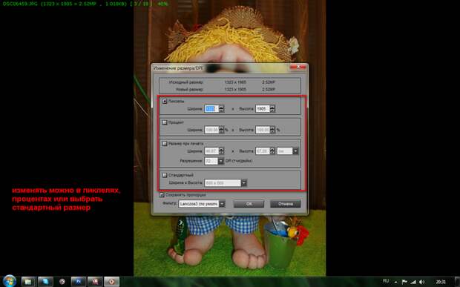Open the Windows Start menu
Image resolution: width=460 pixels, height=287 pixels.
click(x=10, y=281)
